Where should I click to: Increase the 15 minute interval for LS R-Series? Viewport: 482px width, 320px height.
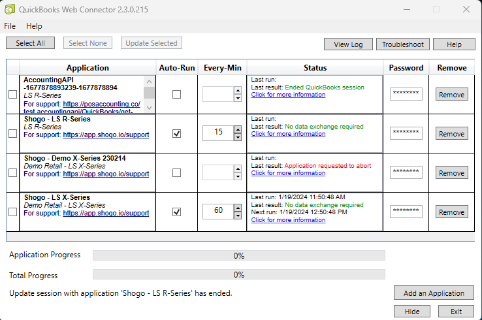click(238, 129)
